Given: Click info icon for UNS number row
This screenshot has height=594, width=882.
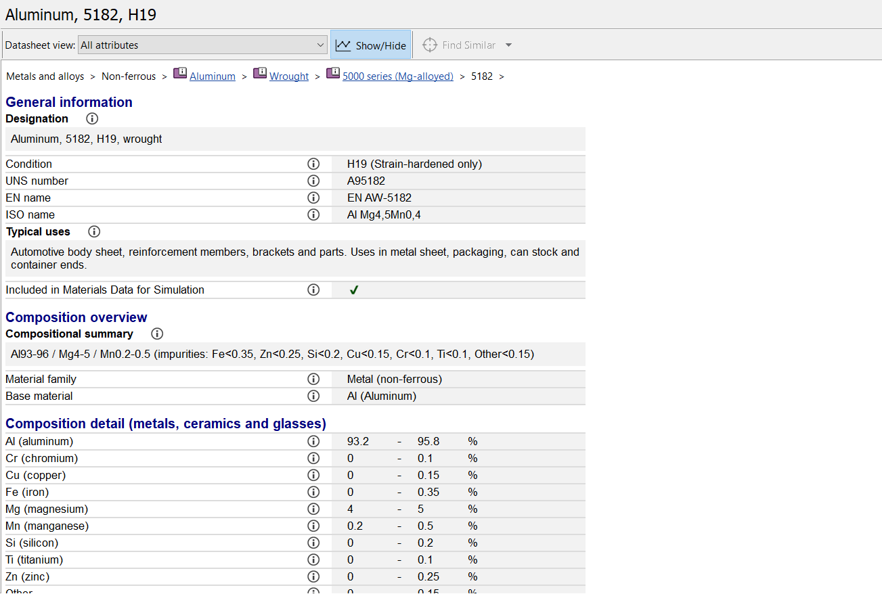Looking at the screenshot, I should [313, 181].
